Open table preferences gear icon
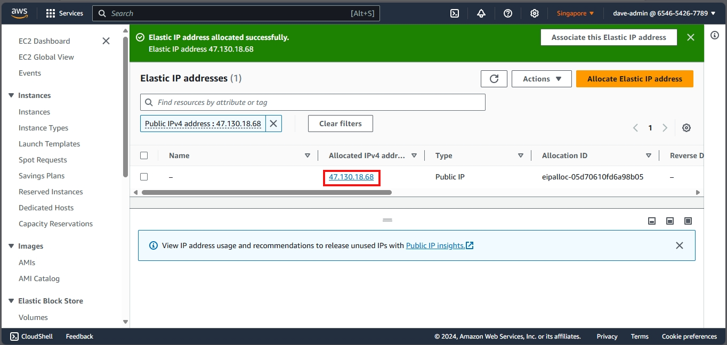The image size is (727, 345). click(686, 128)
